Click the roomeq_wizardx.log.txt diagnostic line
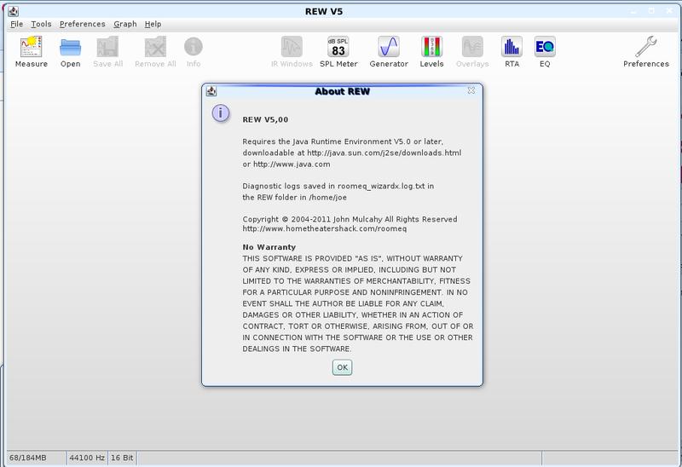682x467 pixels. pos(338,186)
